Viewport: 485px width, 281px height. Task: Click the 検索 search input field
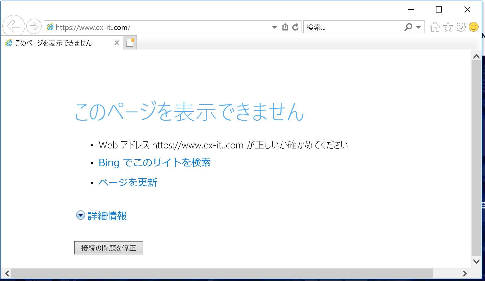tap(353, 27)
